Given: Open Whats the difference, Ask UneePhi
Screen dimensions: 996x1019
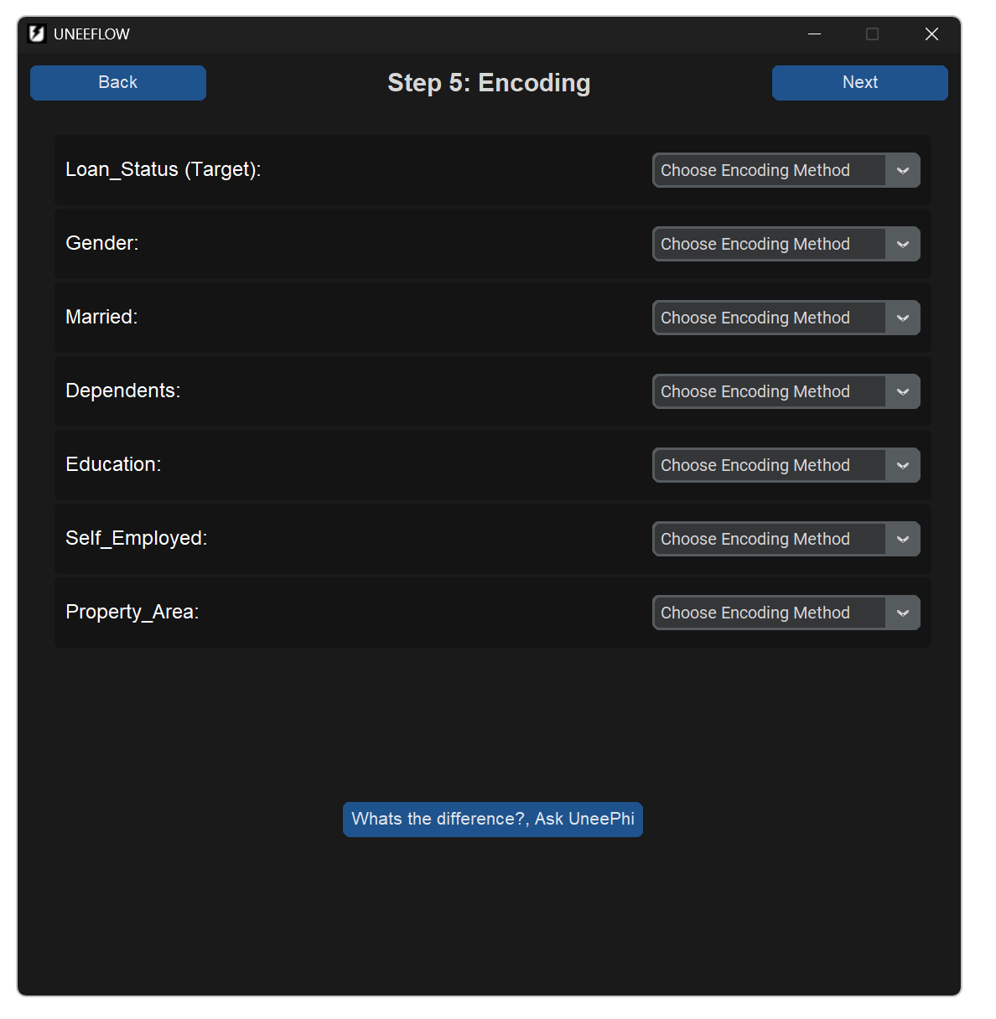Looking at the screenshot, I should pos(493,819).
